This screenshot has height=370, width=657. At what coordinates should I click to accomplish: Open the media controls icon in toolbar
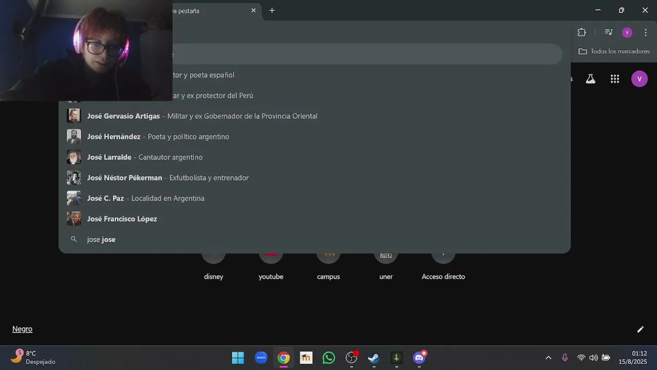pyautogui.click(x=609, y=32)
